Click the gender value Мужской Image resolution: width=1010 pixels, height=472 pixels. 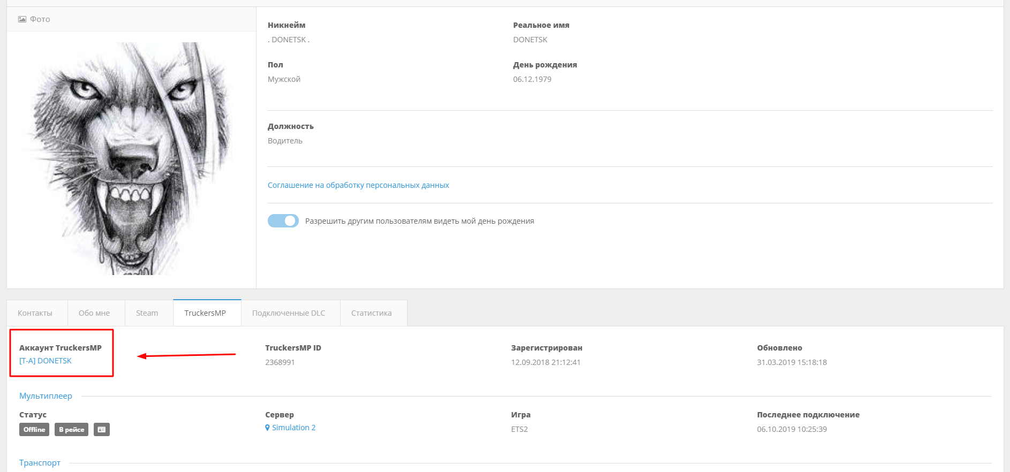[284, 79]
